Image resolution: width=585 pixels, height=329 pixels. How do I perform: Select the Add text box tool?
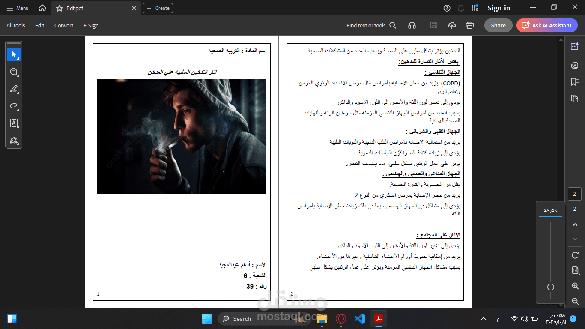coord(14,123)
